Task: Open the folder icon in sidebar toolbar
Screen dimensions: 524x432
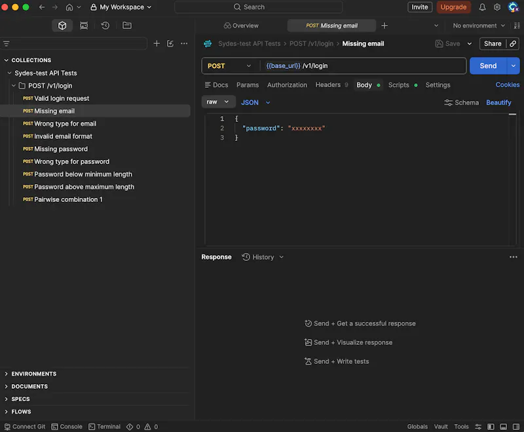Action: point(127,26)
